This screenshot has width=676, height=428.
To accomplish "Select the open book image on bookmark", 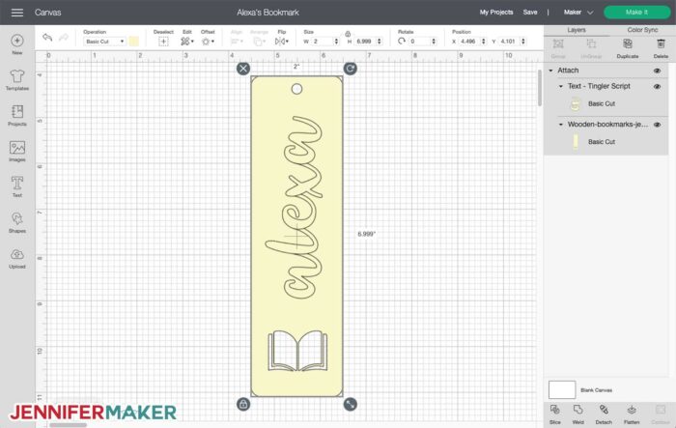I will 297,351.
